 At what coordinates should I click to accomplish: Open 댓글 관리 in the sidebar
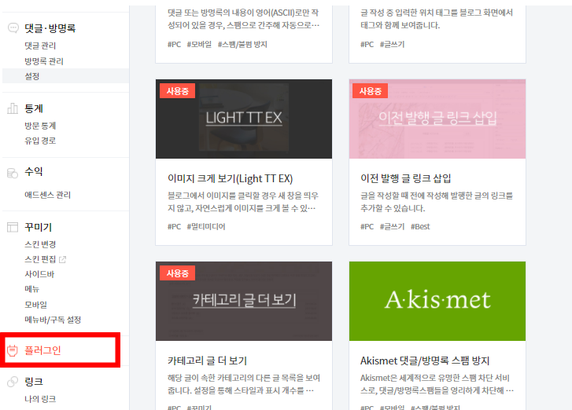pyautogui.click(x=40, y=46)
